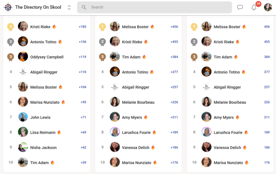This screenshot has height=174, width=276.
Task: Open your profile avatar menu
Action: click(268, 7)
